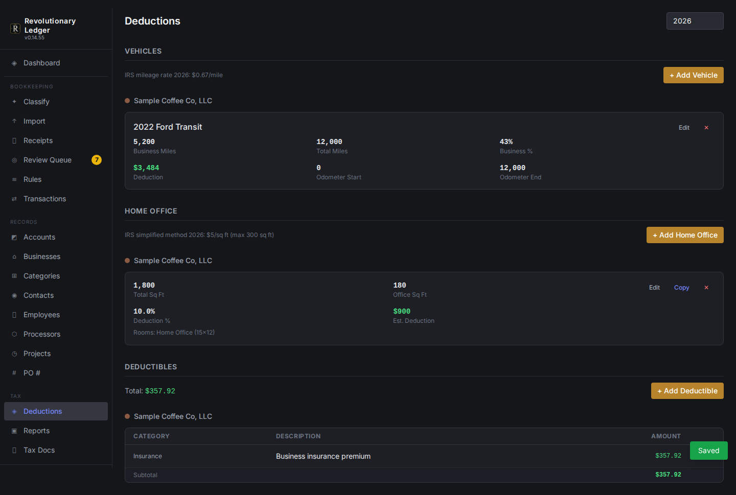Click the Deductibles total $357.92 value
736x495 pixels.
160,391
